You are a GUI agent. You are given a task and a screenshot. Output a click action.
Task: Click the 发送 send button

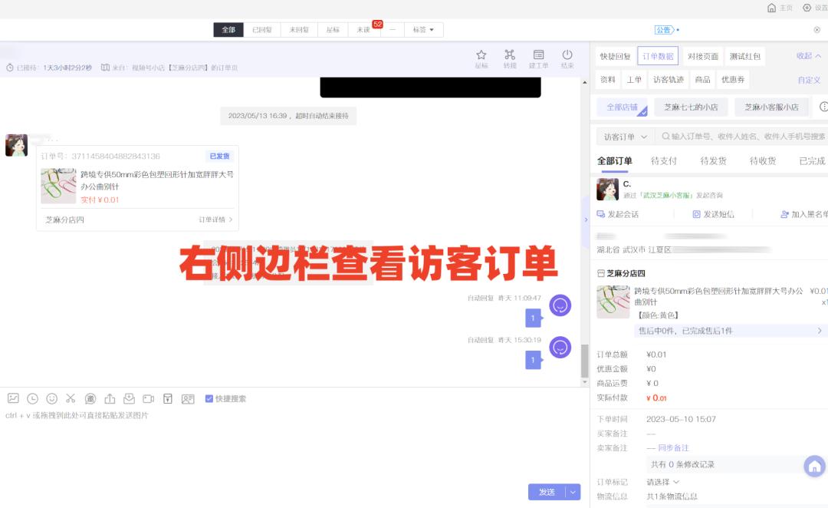click(x=546, y=492)
